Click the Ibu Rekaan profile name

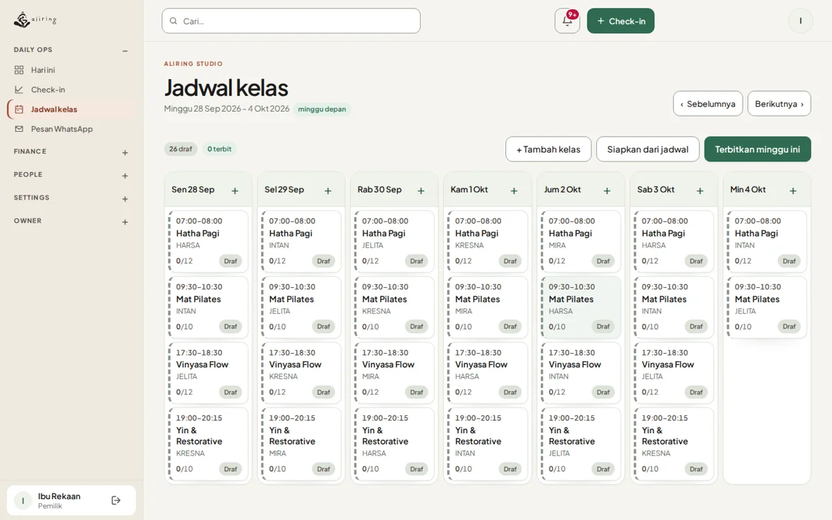[x=59, y=496]
